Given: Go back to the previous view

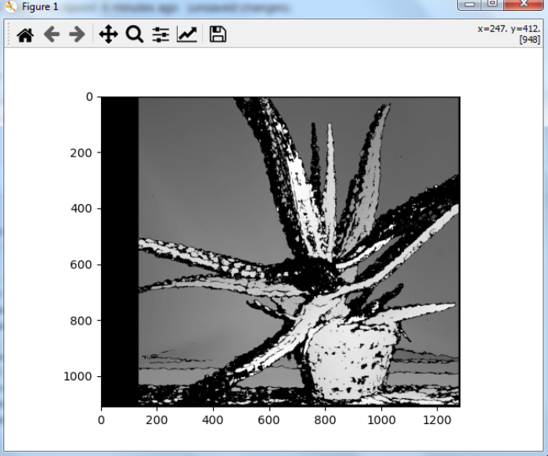Looking at the screenshot, I should click(52, 34).
